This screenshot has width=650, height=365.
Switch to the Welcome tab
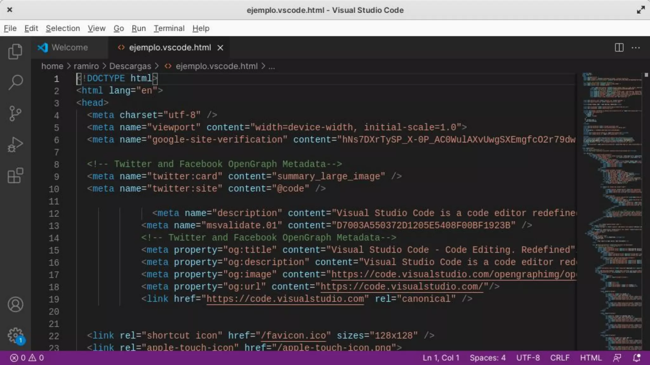tap(70, 48)
